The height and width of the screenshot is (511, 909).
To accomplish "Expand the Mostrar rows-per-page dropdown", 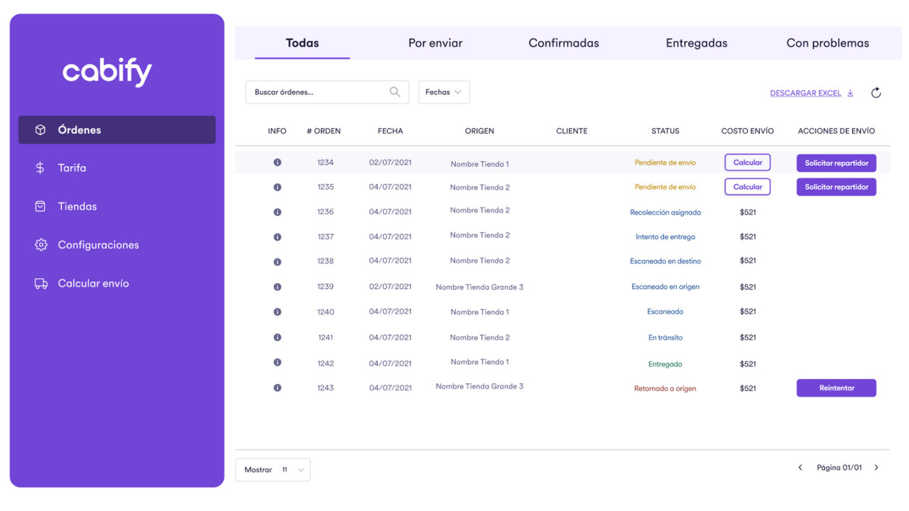I will pyautogui.click(x=273, y=470).
